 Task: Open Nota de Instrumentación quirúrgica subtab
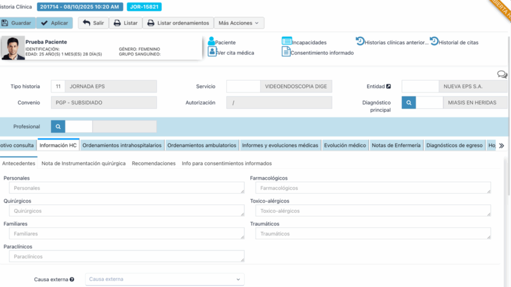pyautogui.click(x=83, y=163)
